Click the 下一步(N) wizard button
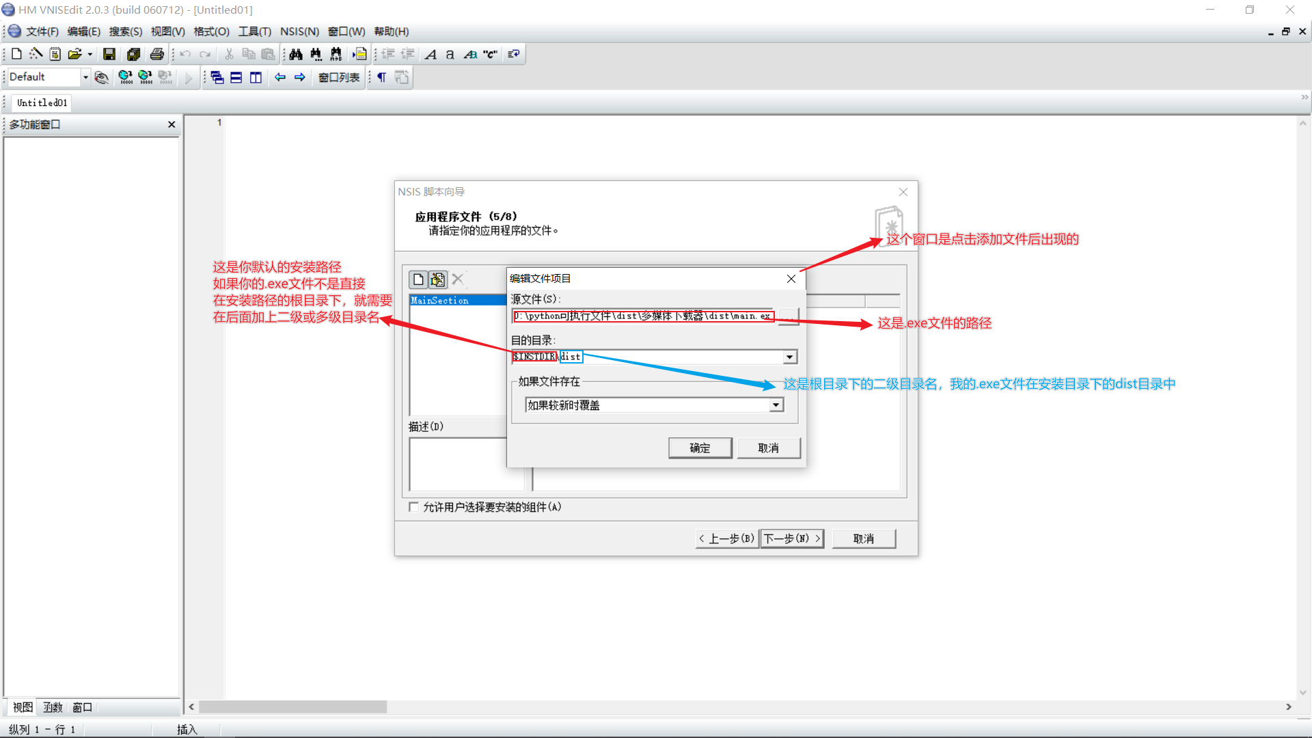 click(792, 538)
